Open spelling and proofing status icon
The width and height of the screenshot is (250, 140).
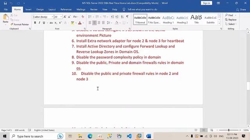(x=30, y=130)
